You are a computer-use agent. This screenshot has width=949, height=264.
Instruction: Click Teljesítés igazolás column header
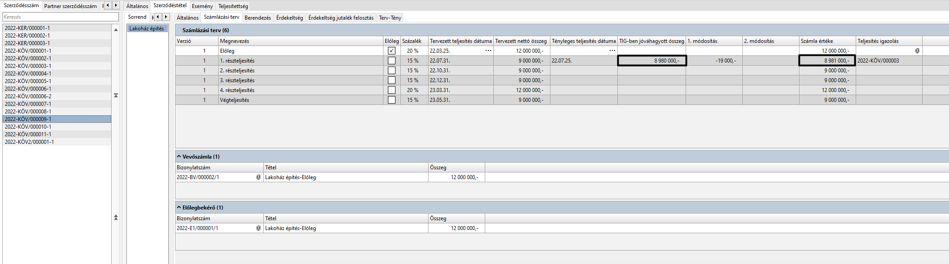click(889, 41)
